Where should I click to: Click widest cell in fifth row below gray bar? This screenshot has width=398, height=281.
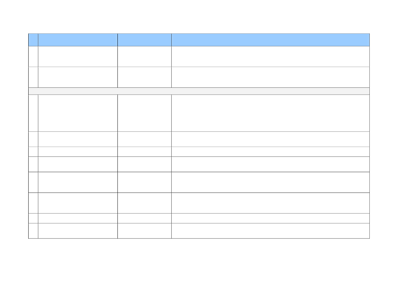coord(271,182)
